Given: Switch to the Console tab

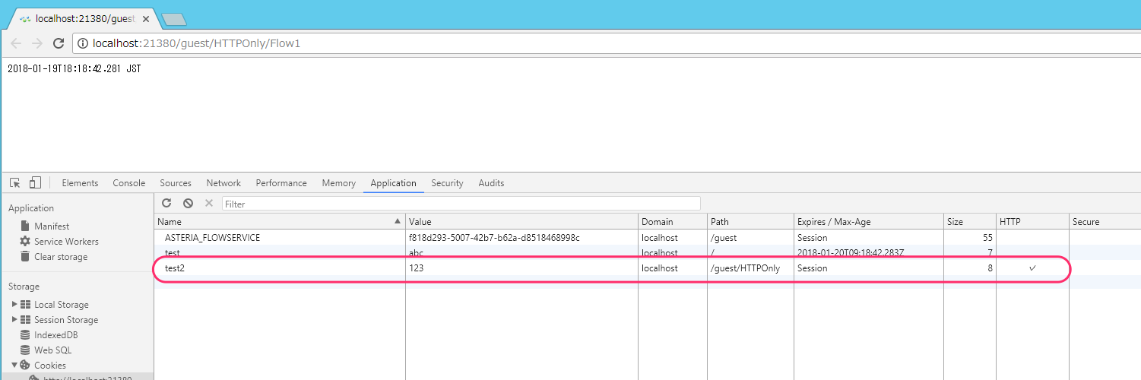Looking at the screenshot, I should click(x=129, y=183).
